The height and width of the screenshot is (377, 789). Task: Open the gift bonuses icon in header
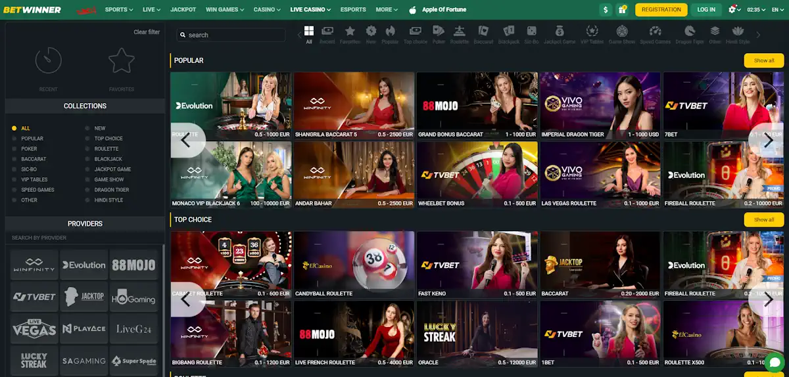point(622,9)
